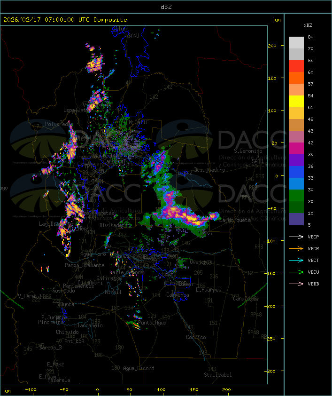The image size is (332, 396).
Task: Click the Polvaredas place label
Action: click(58, 124)
